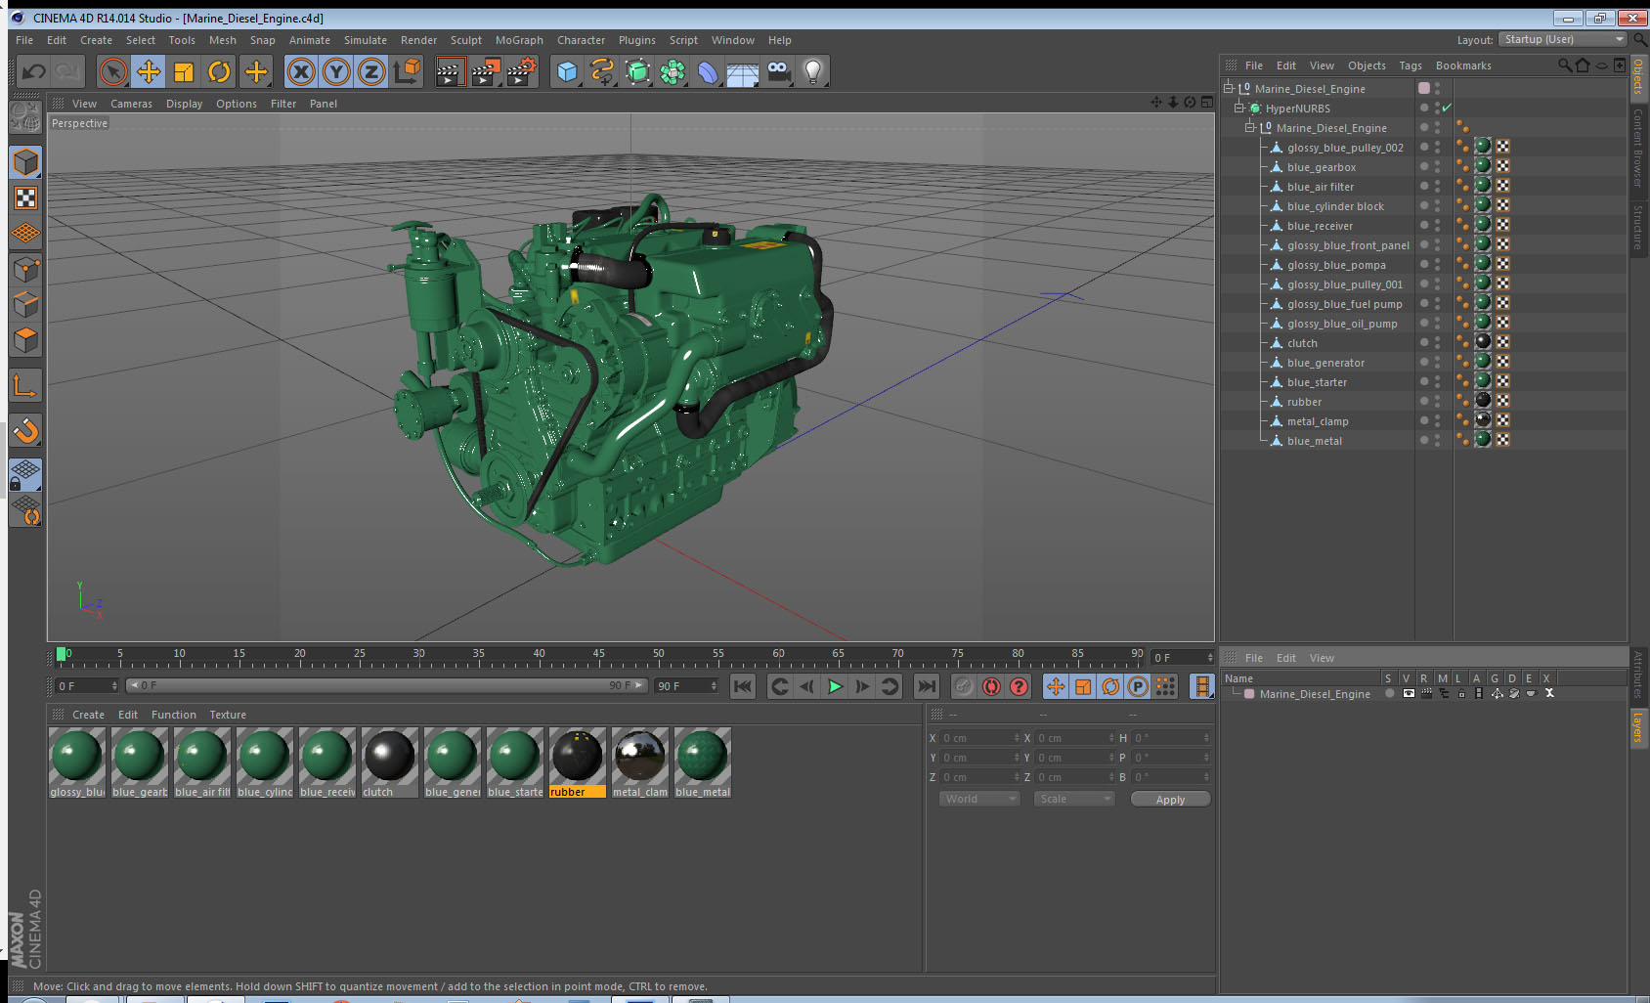Image resolution: width=1650 pixels, height=1003 pixels.
Task: Select the Live Selection tool
Action: 113,71
